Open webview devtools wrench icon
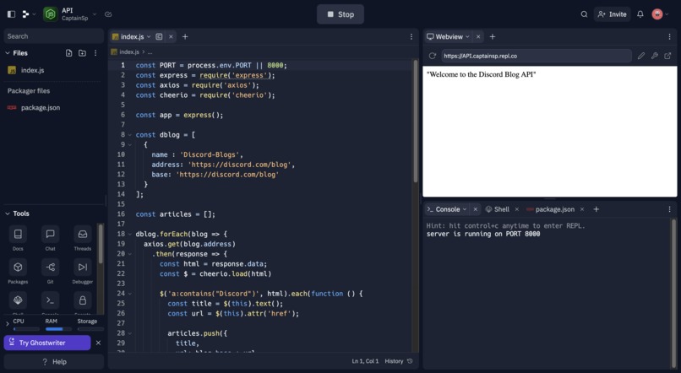 [x=655, y=56]
